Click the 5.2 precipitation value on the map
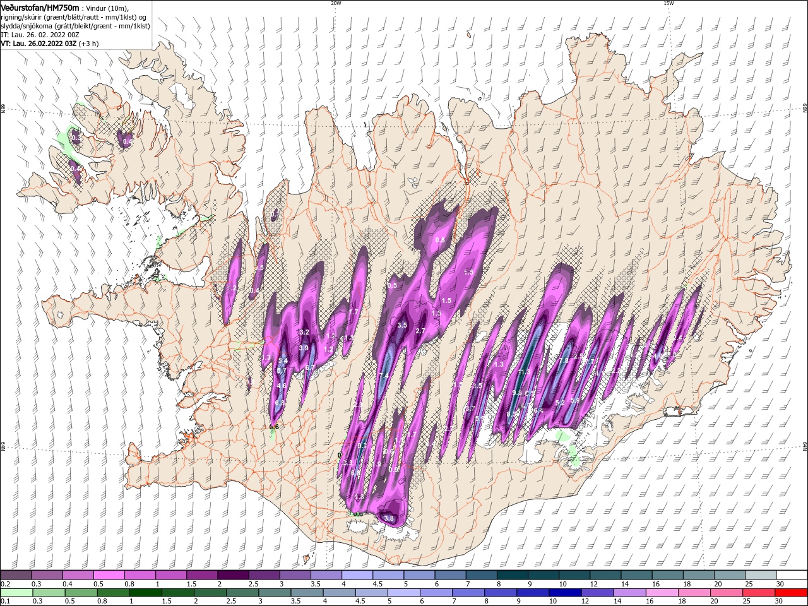 point(560,403)
